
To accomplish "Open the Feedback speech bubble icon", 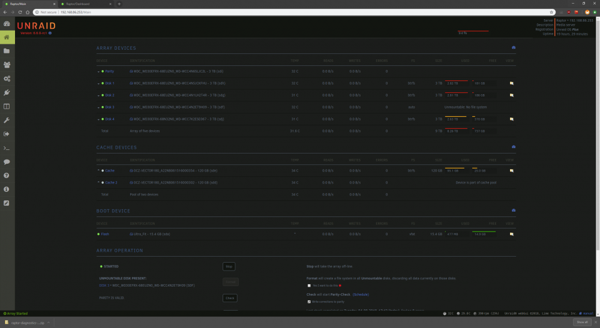I will 7,162.
